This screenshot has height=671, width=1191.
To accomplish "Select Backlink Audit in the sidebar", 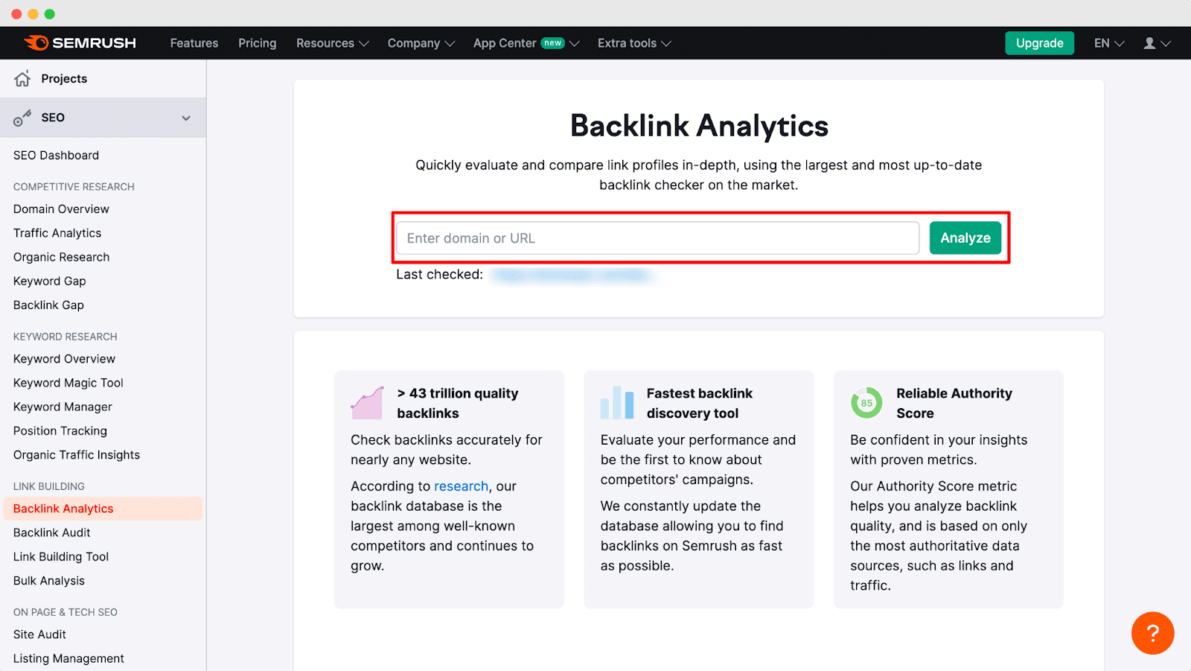I will pyautogui.click(x=51, y=532).
